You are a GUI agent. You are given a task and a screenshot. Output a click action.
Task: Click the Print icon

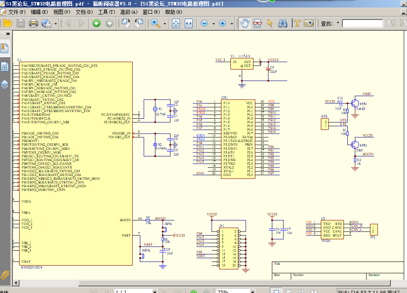[34, 23]
